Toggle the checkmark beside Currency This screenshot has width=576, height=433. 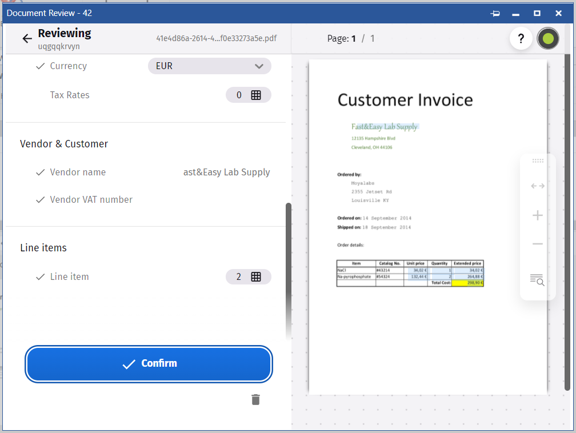[40, 66]
